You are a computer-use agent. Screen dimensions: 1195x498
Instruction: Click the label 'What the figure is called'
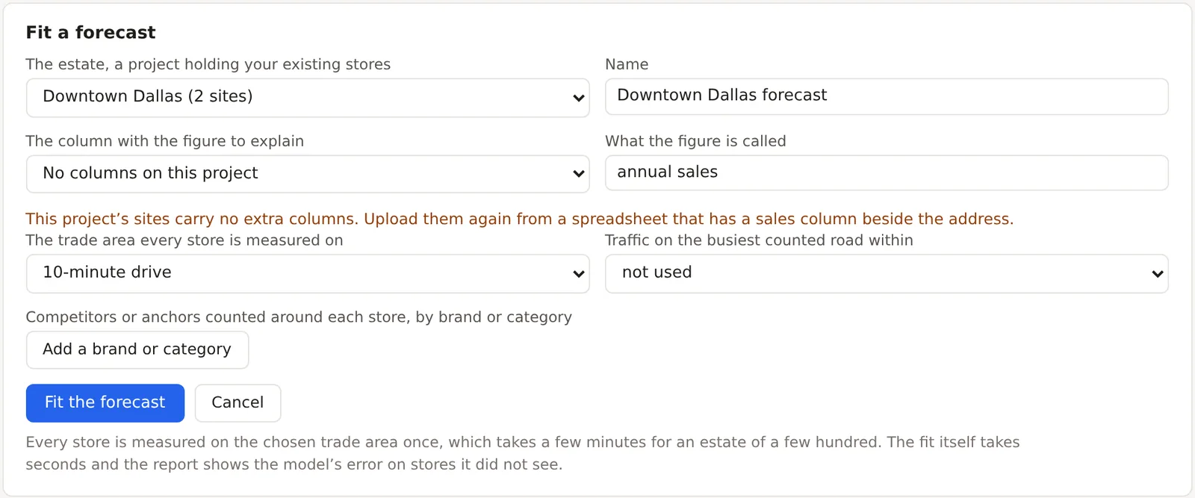point(695,141)
